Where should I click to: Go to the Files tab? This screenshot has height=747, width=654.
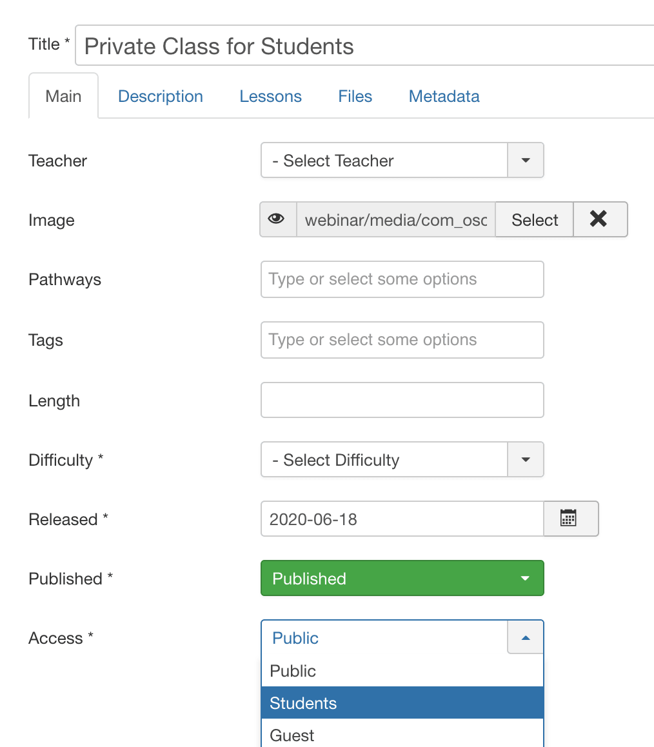[x=355, y=97]
